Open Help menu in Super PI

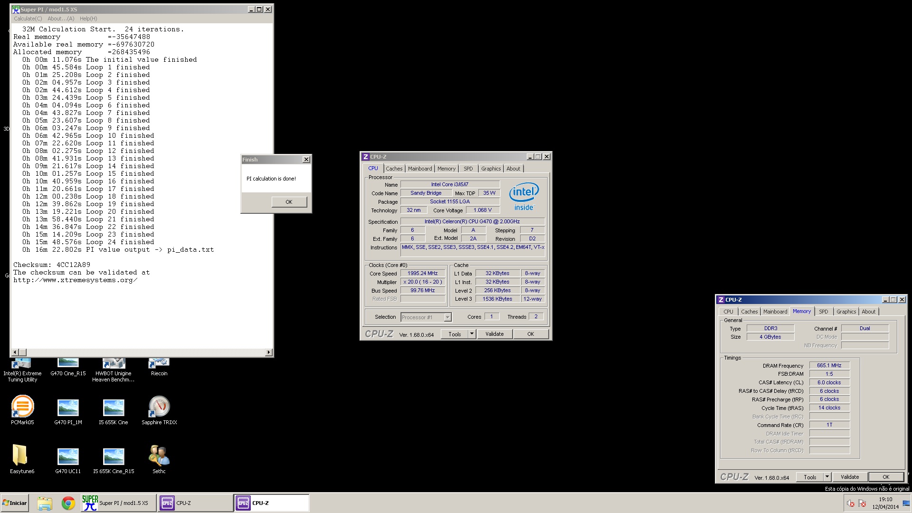click(x=88, y=19)
